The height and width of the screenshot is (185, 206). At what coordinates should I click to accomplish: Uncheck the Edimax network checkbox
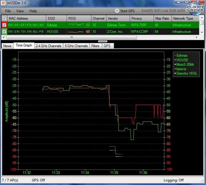click(4, 25)
